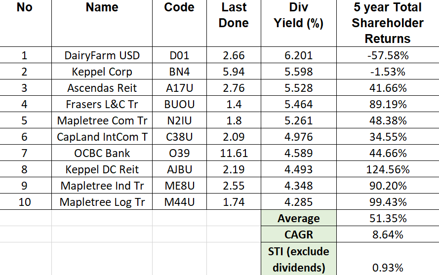Select the Name column header

click(x=102, y=7)
